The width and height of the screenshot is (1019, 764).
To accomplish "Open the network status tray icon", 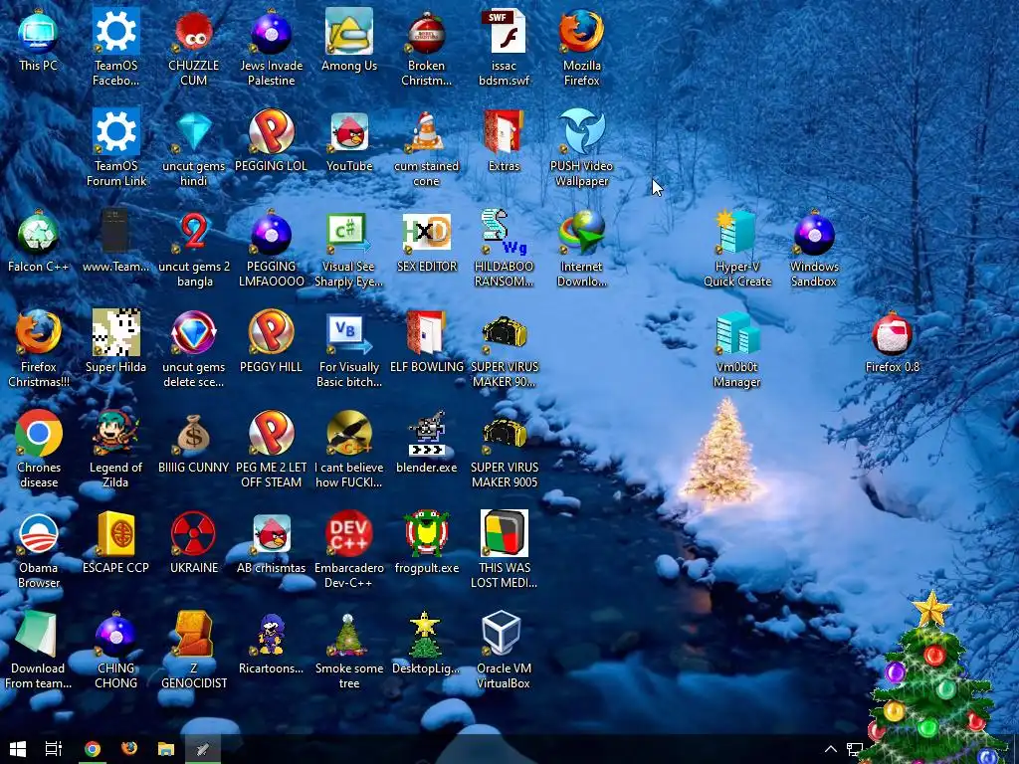I will (x=854, y=750).
